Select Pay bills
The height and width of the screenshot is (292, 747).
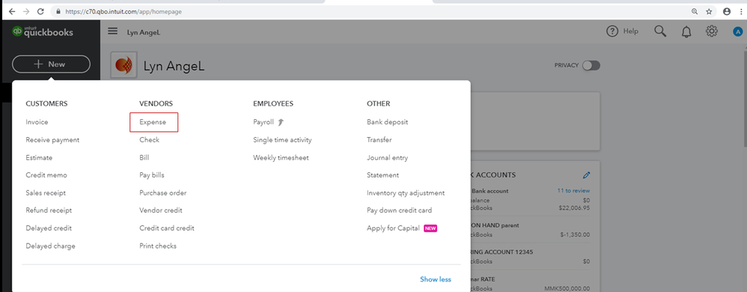pos(152,175)
